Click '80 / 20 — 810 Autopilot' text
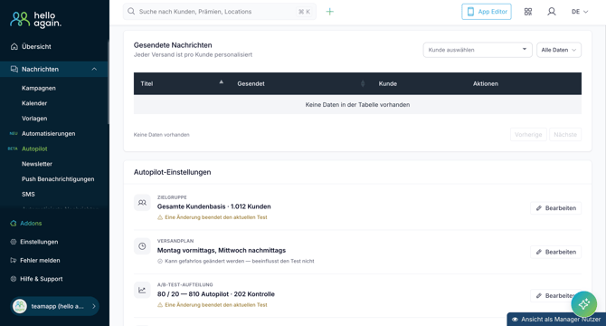This screenshot has width=606, height=326. coord(193,294)
